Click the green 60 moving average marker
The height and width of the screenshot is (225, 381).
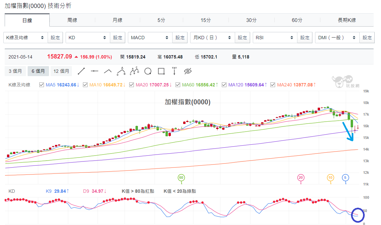point(181,178)
